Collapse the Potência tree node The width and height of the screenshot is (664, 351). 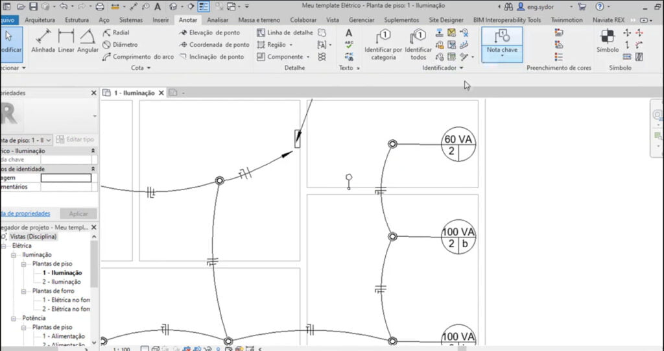pos(14,319)
